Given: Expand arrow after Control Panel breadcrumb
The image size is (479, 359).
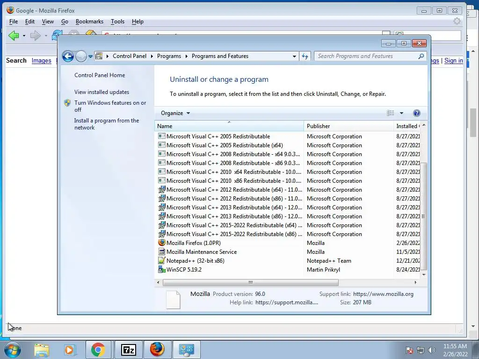Looking at the screenshot, I should pos(152,56).
